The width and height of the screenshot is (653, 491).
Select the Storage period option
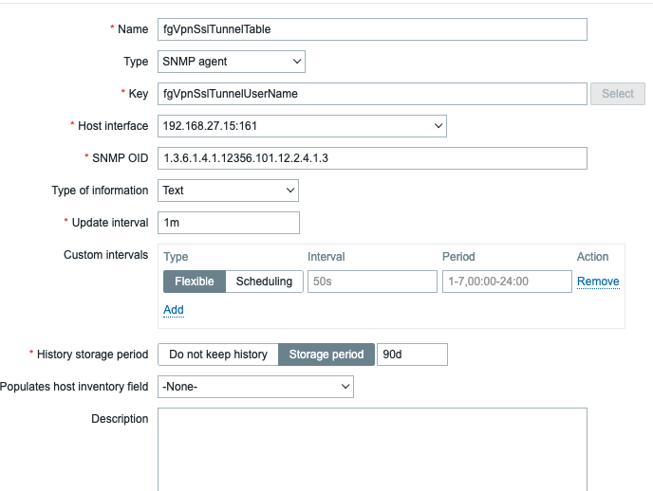coord(326,355)
